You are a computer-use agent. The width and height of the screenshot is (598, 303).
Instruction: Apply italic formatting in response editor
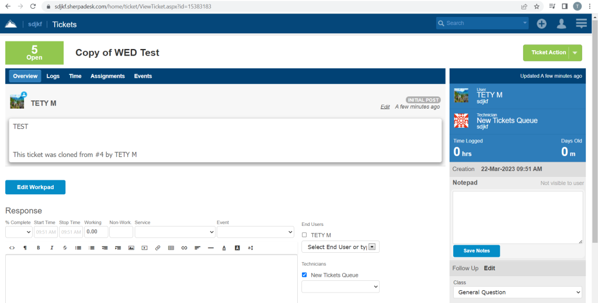[52, 248]
